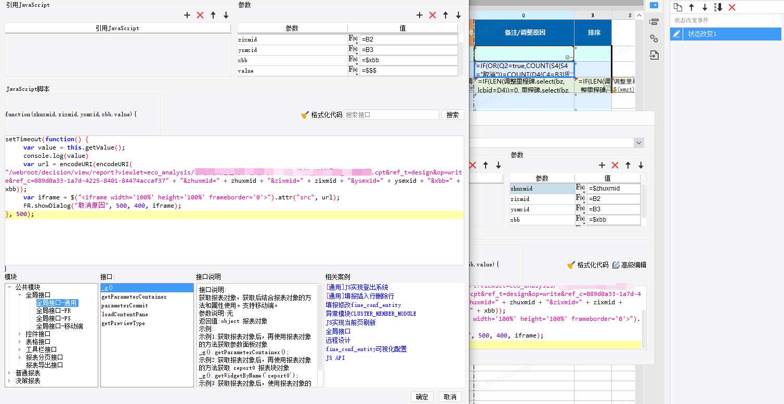Viewport: 784px width, 404px height.
Task: Open link fine_conf_entity可视化配置
Action: [367, 349]
